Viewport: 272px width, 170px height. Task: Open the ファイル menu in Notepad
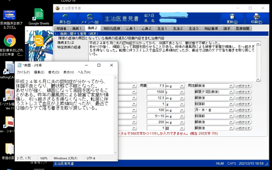pyautogui.click(x=23, y=72)
